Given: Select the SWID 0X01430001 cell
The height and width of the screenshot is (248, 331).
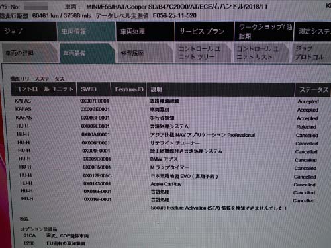Looking at the screenshot, I should tap(97, 183).
